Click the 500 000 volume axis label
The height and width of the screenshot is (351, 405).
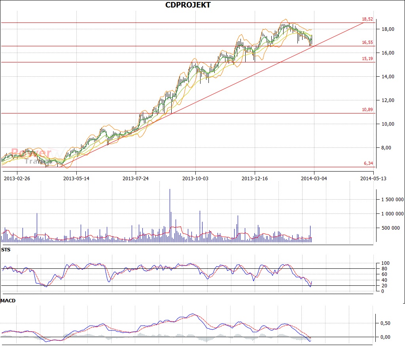[x=390, y=228]
